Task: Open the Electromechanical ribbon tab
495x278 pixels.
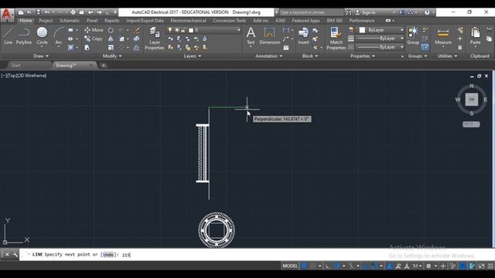Action: [x=188, y=21]
